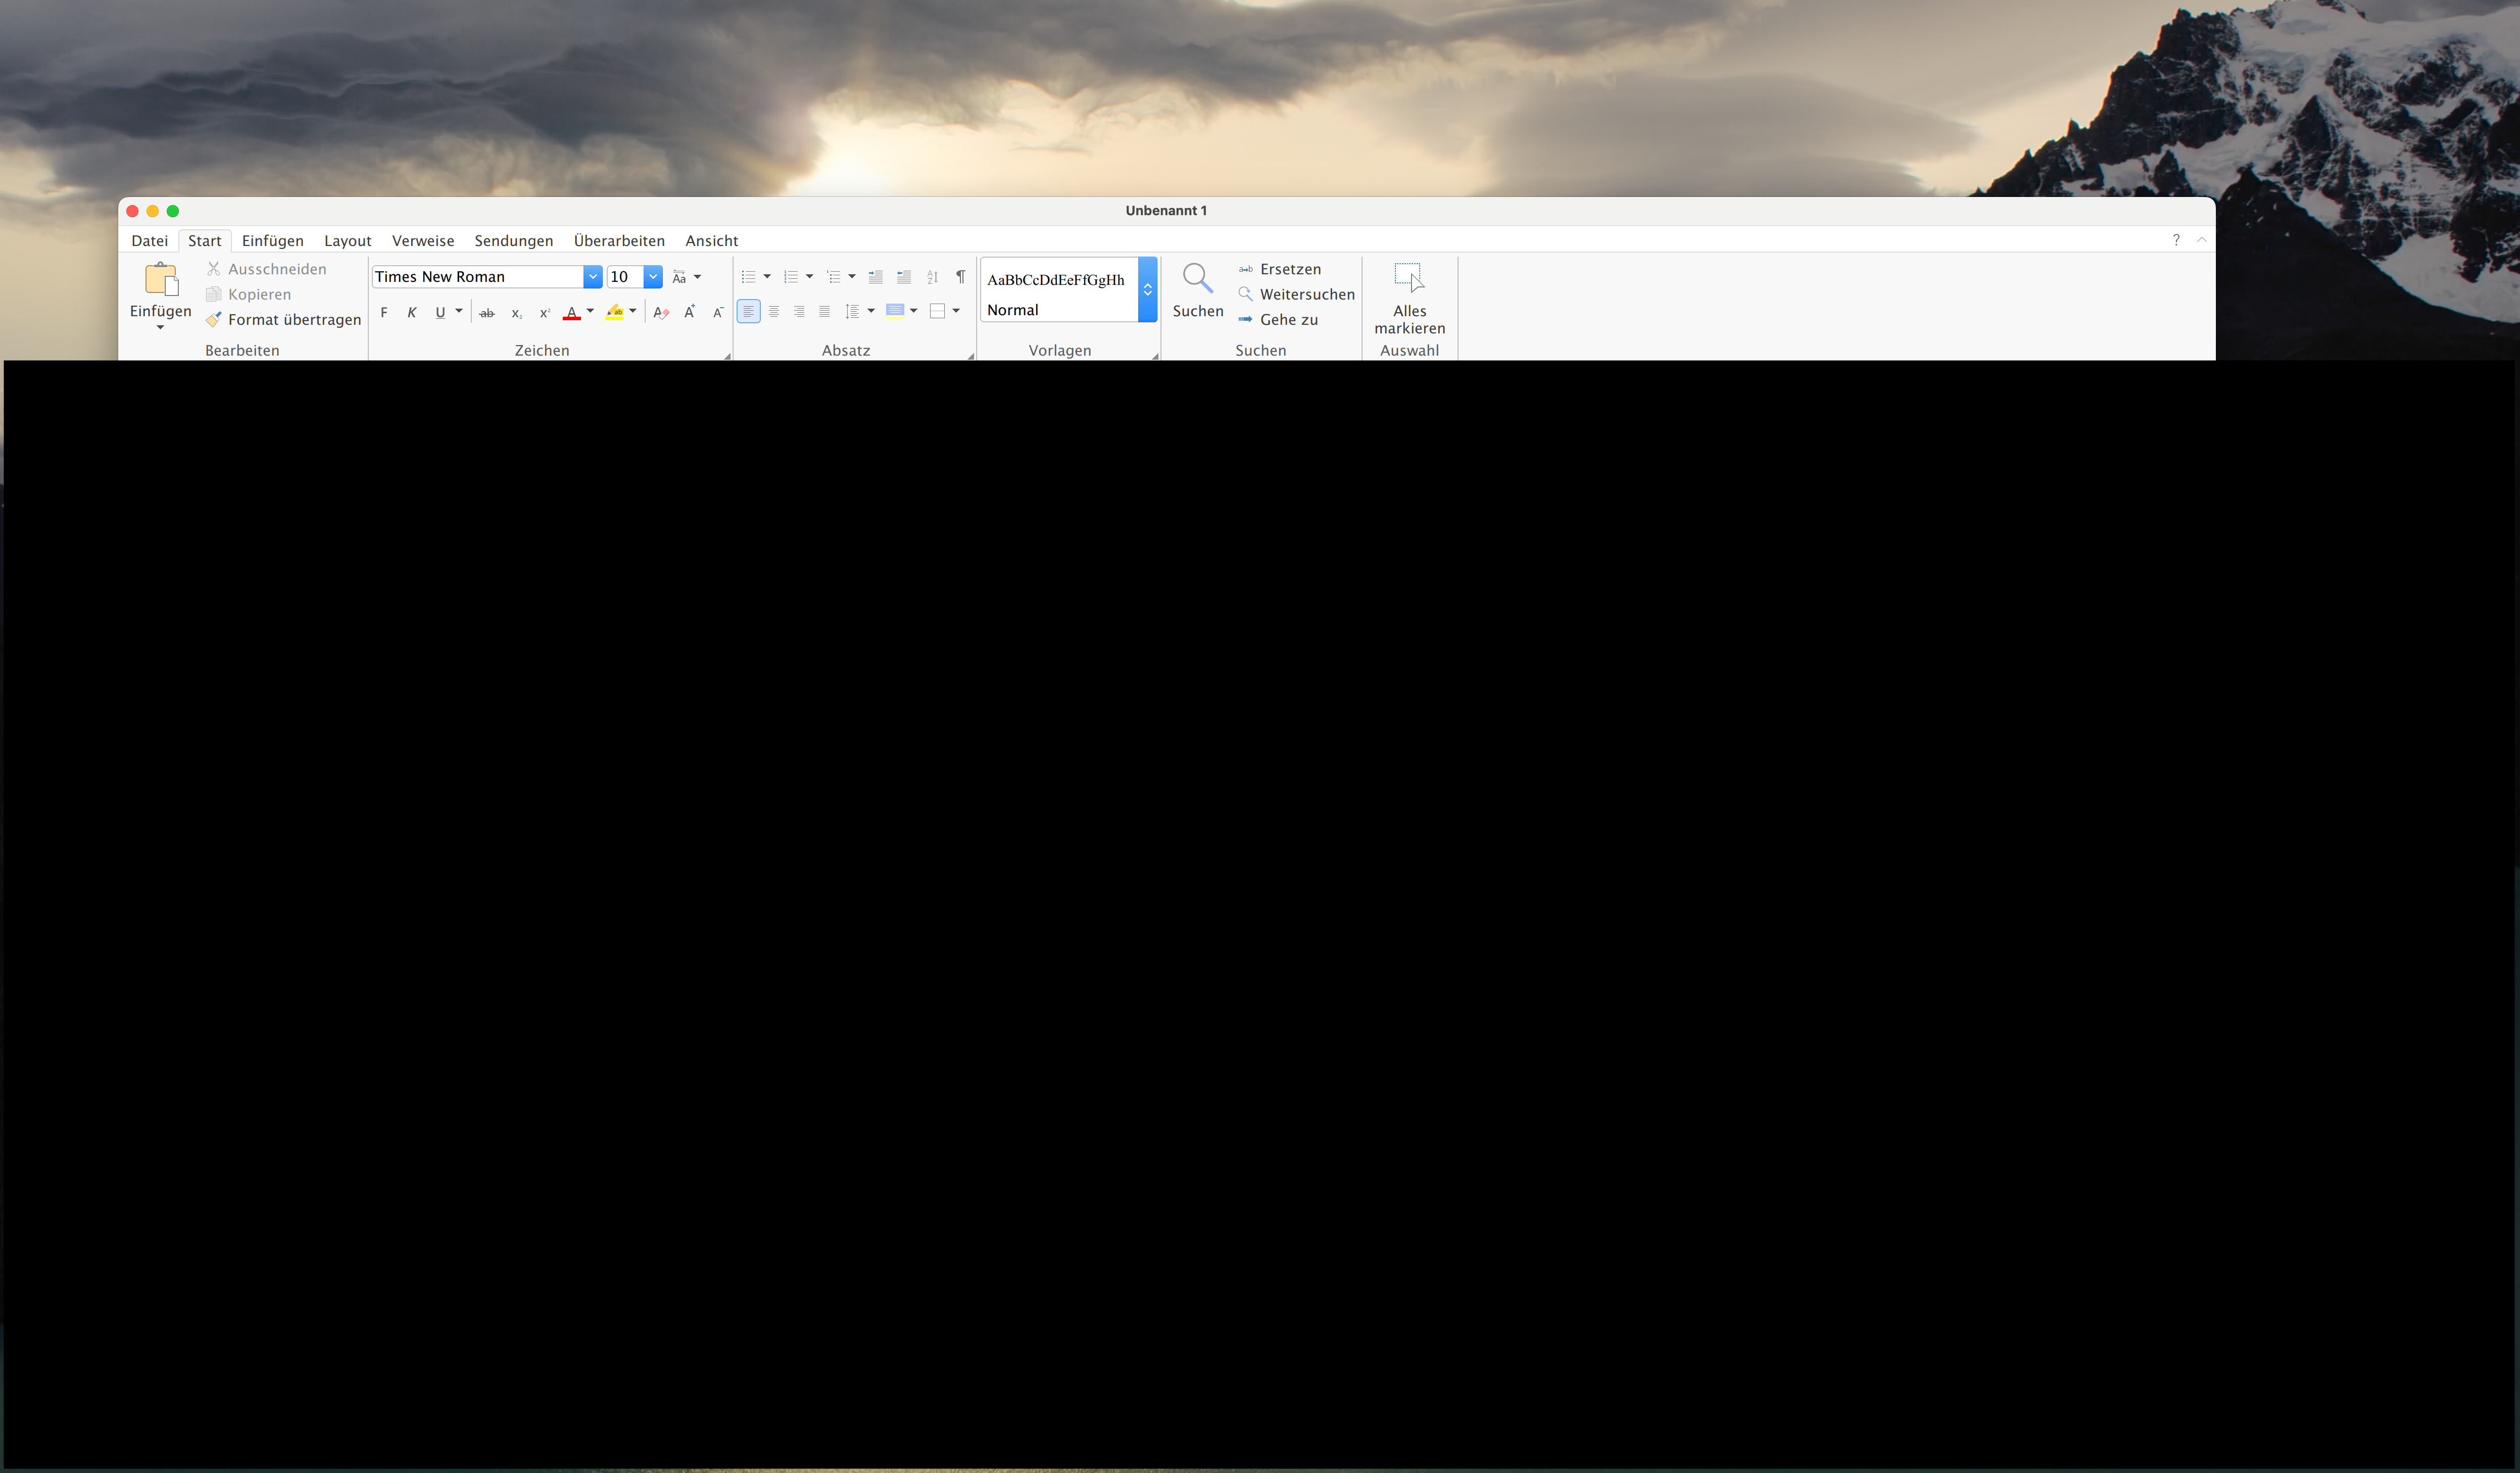This screenshot has height=1473, width=2520.
Task: Apply paragraph shading color
Action: click(895, 311)
